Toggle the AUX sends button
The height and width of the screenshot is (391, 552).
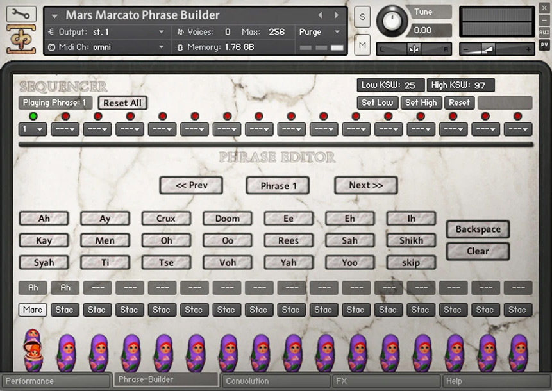pyautogui.click(x=544, y=33)
